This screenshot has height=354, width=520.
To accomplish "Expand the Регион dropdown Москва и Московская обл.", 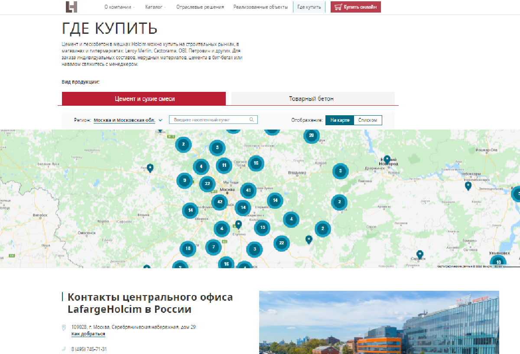I will click(x=128, y=120).
